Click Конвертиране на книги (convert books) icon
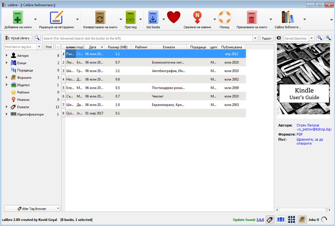335x226 pixels. [100, 18]
